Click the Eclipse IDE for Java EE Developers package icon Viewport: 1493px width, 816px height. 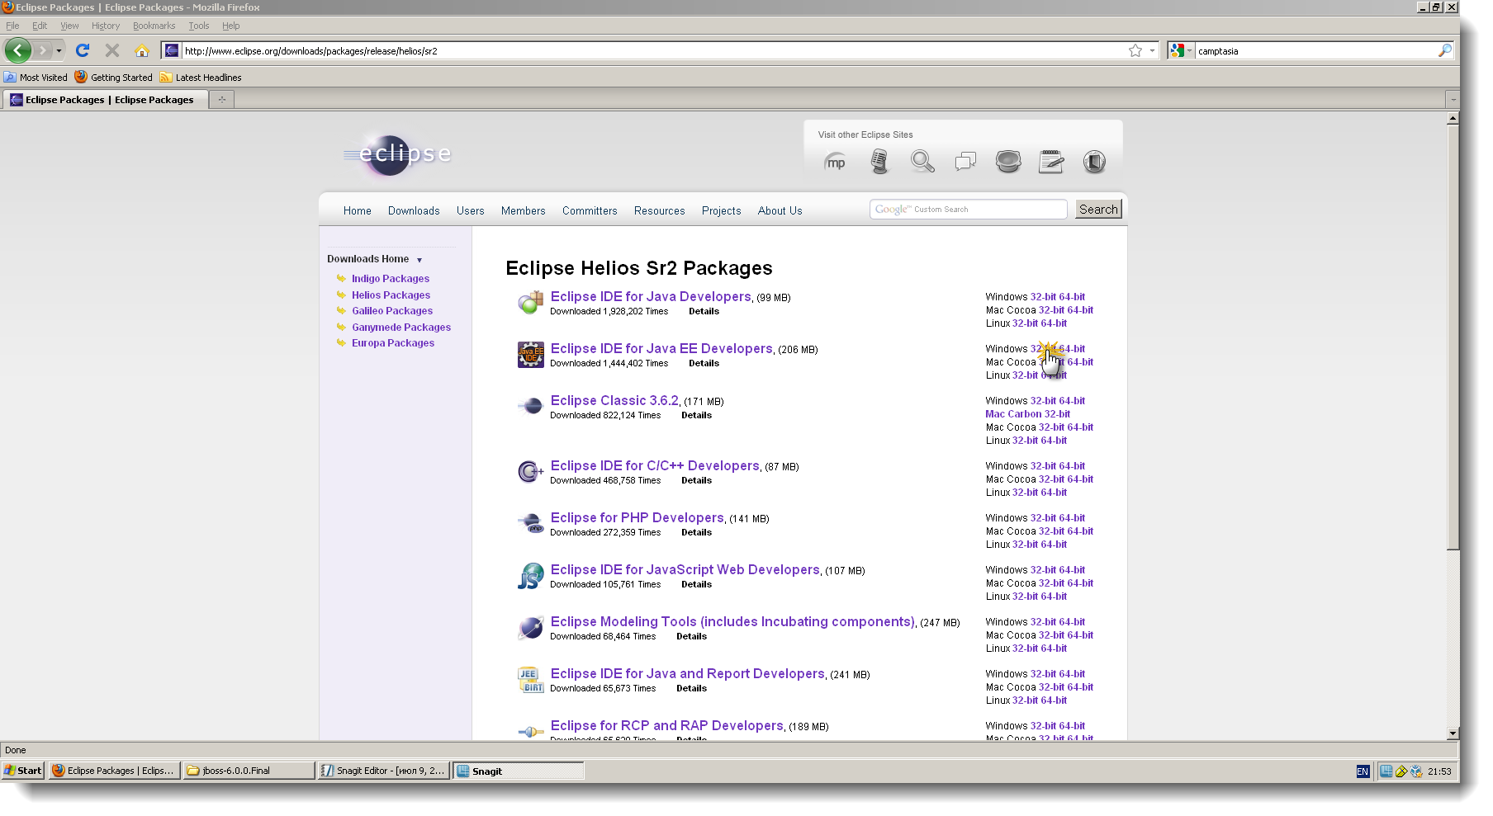(529, 354)
